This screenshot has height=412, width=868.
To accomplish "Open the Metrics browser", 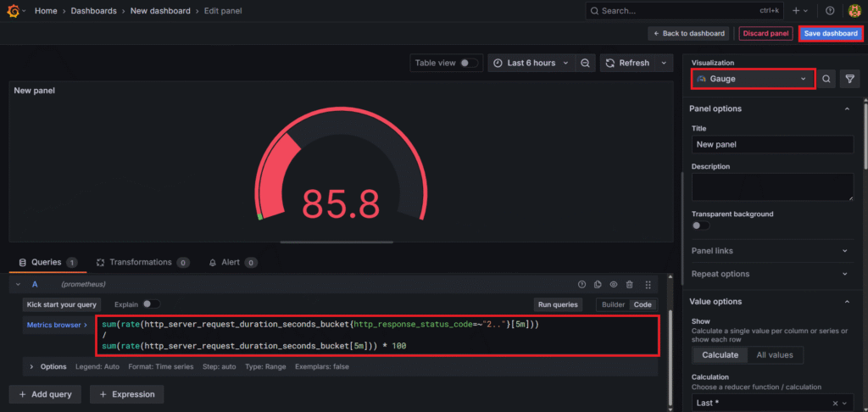I will (57, 325).
